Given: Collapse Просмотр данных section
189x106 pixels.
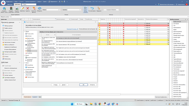Looking at the screenshot, I should pyautogui.click(x=20, y=22).
